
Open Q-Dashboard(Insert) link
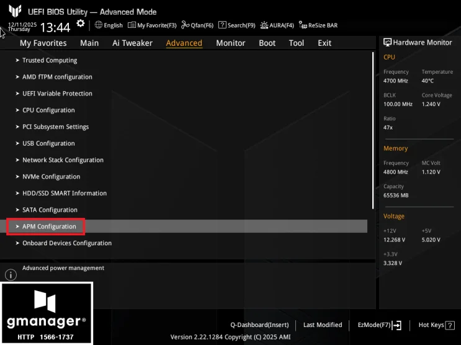(259, 325)
